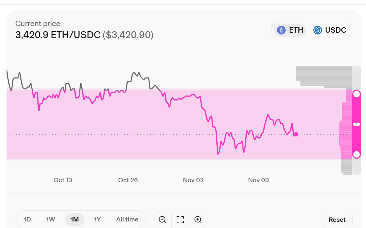The image size is (366, 228).
Task: Click the Oct 19 date label
Action: point(63,180)
